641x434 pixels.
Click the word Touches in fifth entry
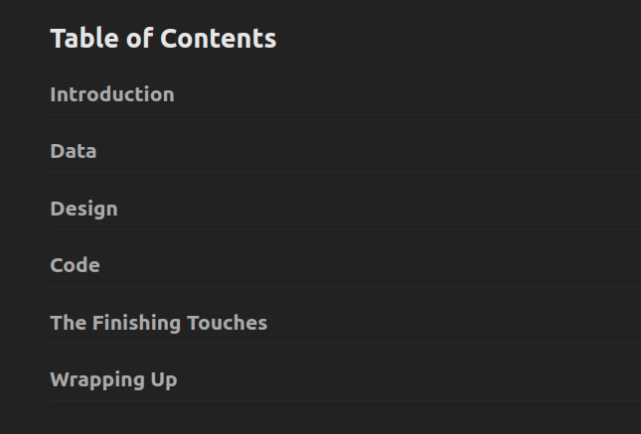(228, 323)
